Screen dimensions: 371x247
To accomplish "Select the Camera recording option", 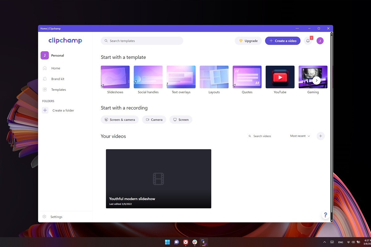I will point(154,119).
